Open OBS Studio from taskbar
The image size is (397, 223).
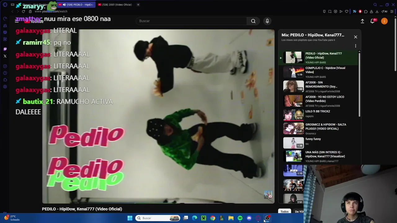coord(267,218)
